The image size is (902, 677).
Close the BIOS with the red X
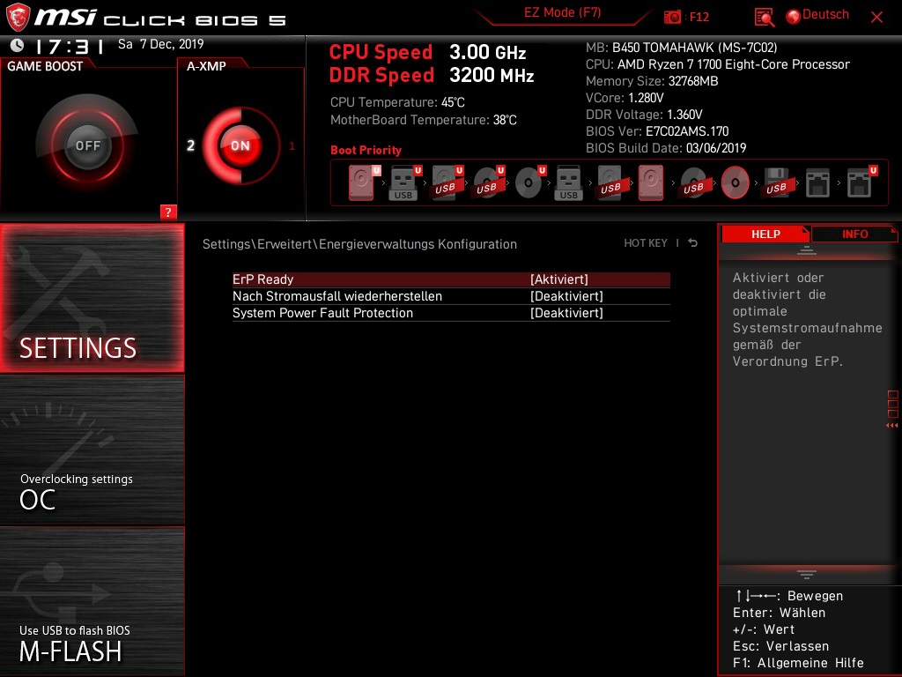coord(876,18)
